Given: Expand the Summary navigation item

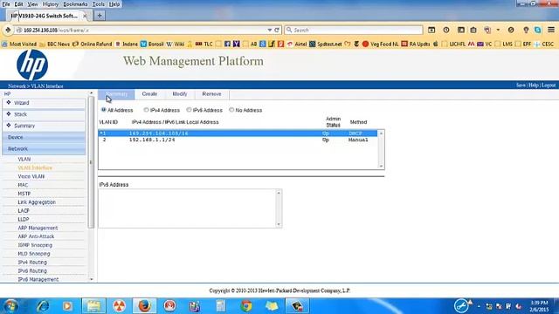Looking at the screenshot, I should point(44,126).
